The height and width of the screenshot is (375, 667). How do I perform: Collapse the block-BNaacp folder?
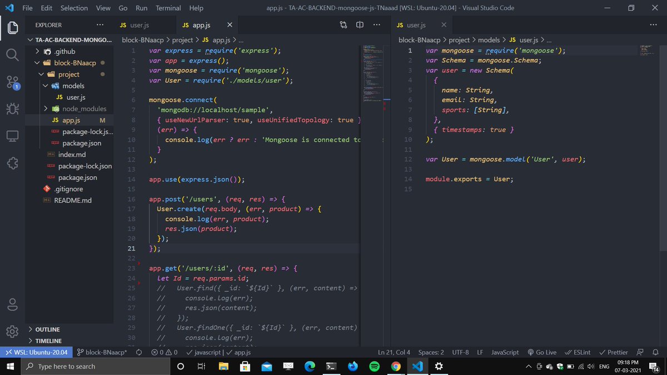(x=69, y=63)
